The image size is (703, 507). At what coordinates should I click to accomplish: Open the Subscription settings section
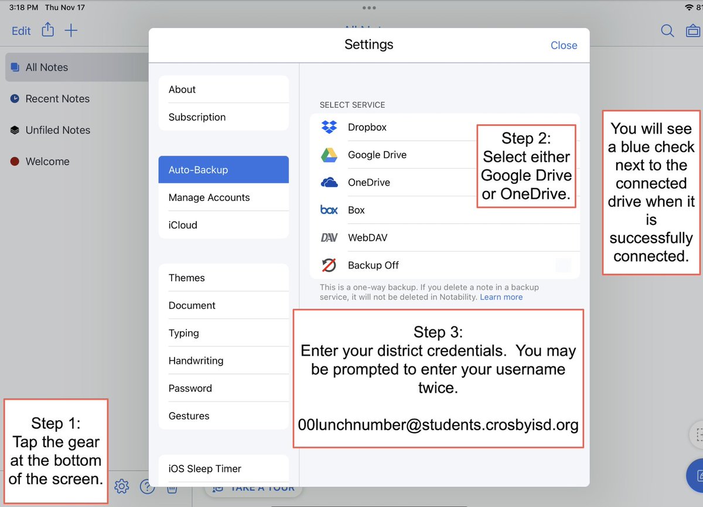coord(224,117)
